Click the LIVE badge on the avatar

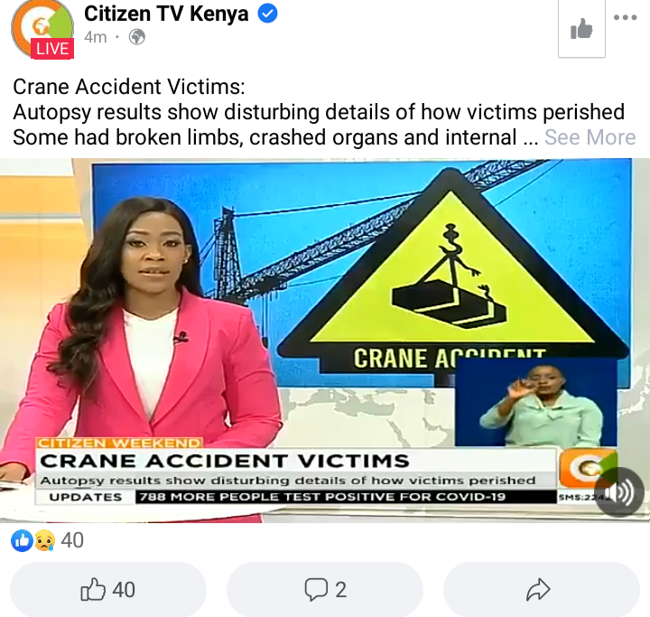(52, 49)
